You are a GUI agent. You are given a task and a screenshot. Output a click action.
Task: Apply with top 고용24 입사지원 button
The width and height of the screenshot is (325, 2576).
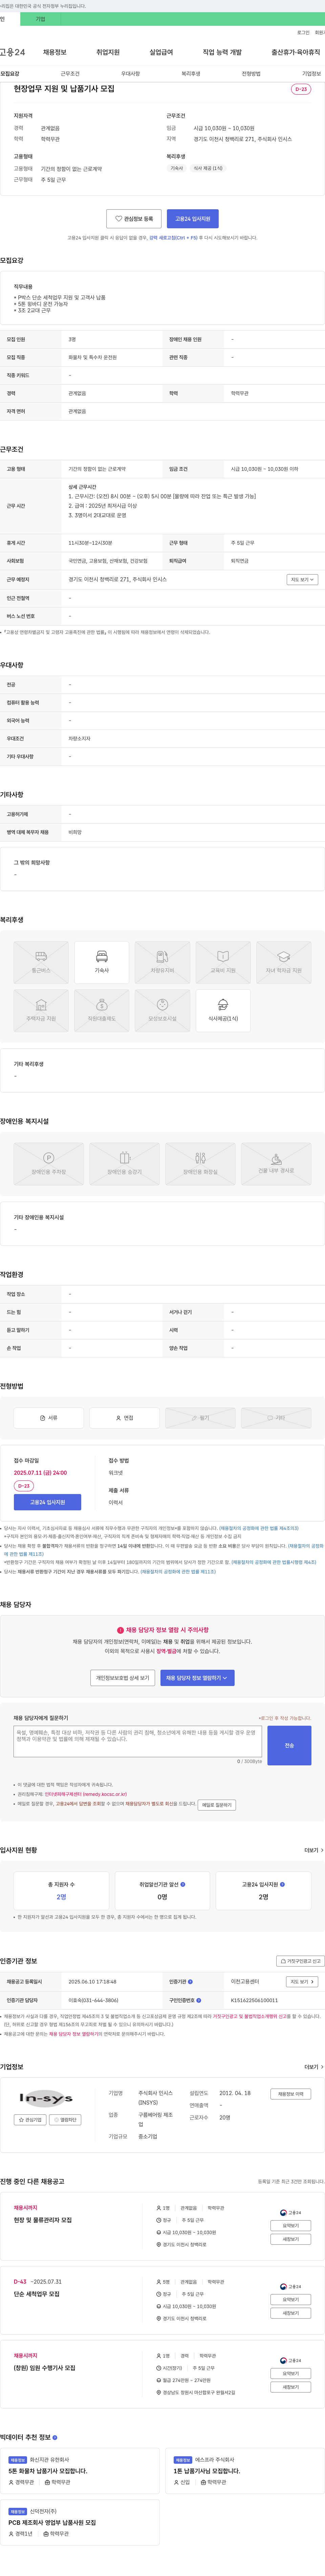192,218
